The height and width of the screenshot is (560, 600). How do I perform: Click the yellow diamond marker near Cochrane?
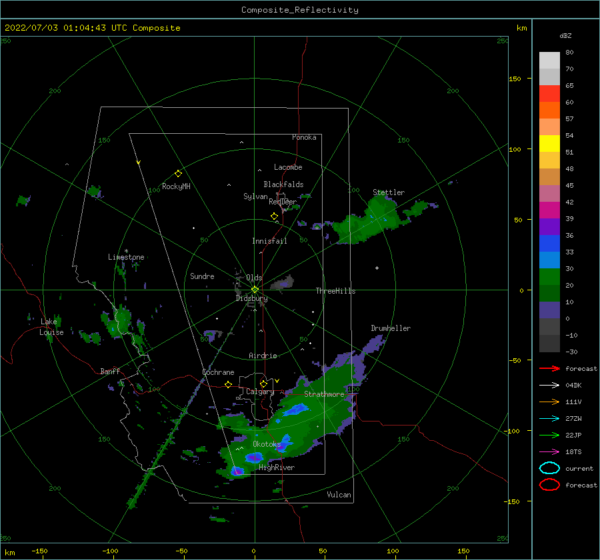tap(228, 384)
